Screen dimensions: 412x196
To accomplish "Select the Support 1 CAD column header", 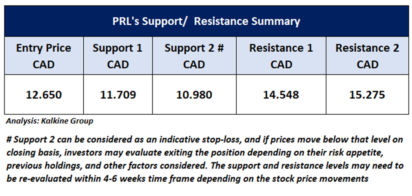I will (x=118, y=56).
